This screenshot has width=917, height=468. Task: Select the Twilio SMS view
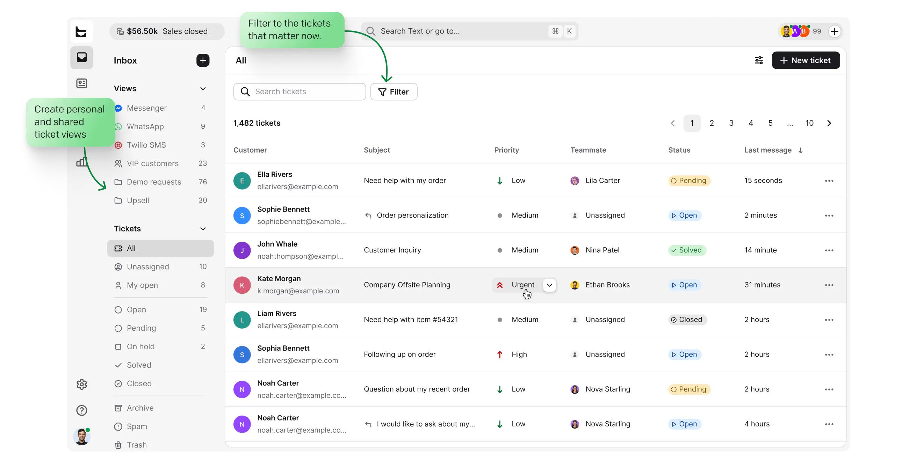click(160, 145)
